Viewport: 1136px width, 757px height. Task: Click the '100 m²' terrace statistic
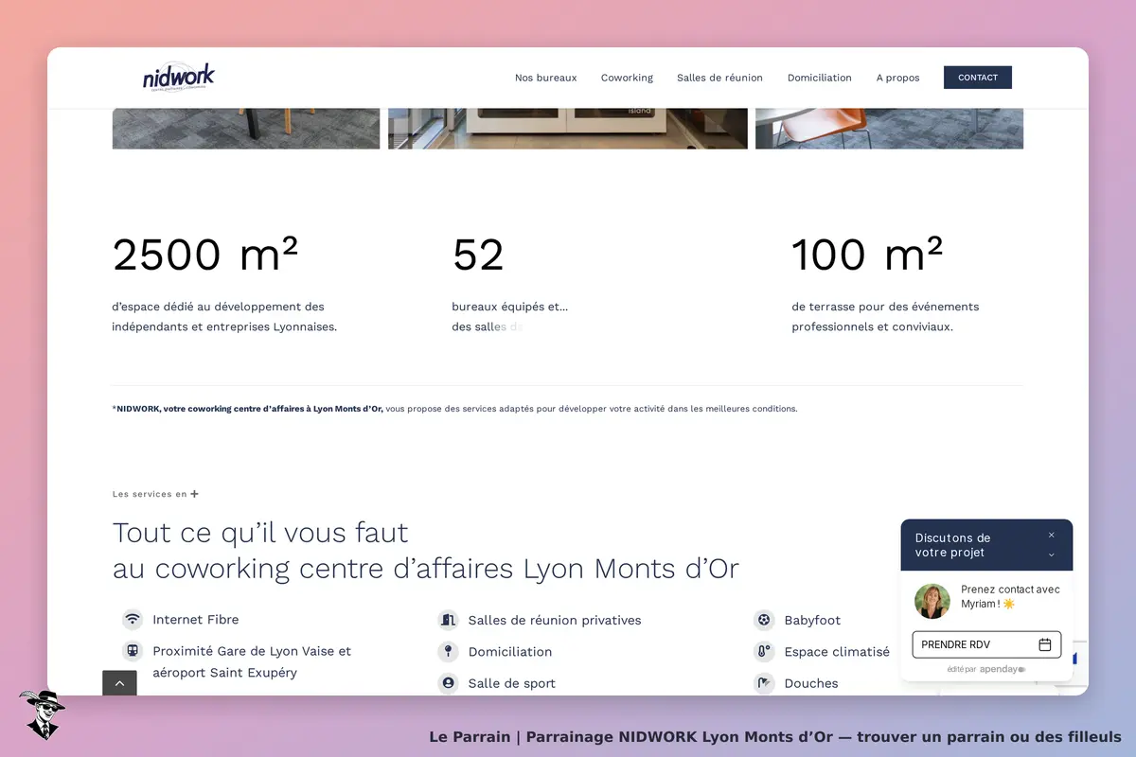(x=867, y=255)
